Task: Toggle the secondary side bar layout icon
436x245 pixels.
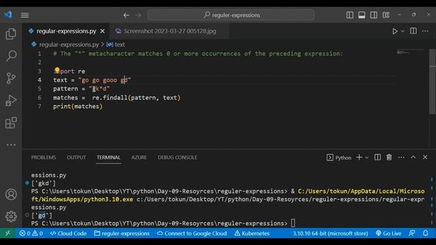Action: tap(374, 15)
